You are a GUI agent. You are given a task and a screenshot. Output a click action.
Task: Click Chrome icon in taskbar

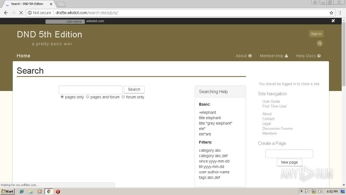click(49, 191)
